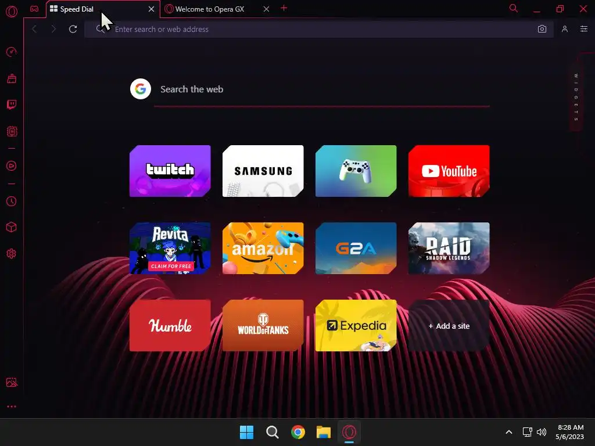Click the Add a site button

(449, 326)
